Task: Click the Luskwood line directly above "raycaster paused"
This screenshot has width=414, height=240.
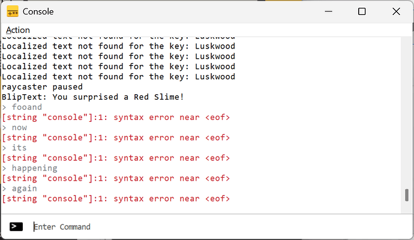Action: click(x=118, y=77)
